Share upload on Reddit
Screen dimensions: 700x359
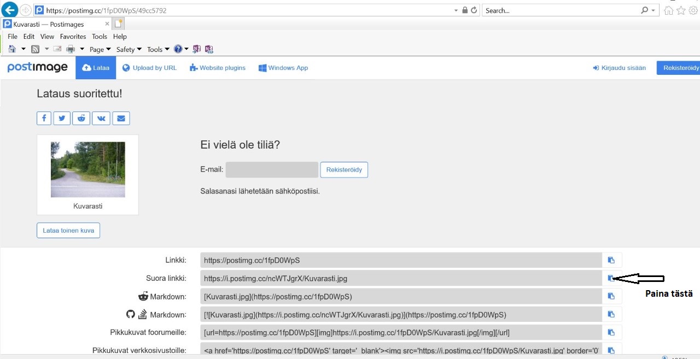pos(81,118)
